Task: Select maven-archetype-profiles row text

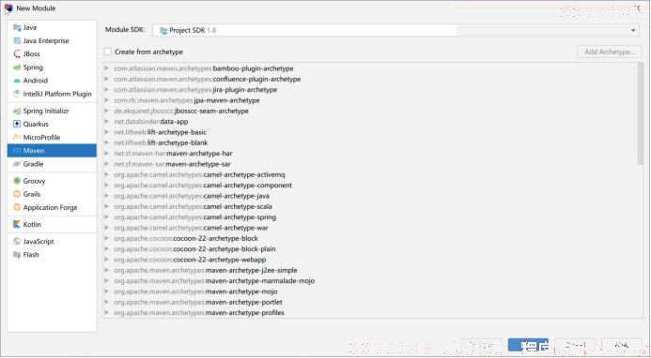Action: pos(199,313)
